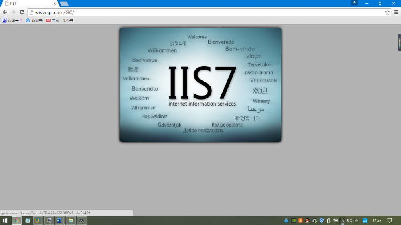This screenshot has width=401, height=225.
Task: Click the page icon in the address bar
Action: point(31,12)
